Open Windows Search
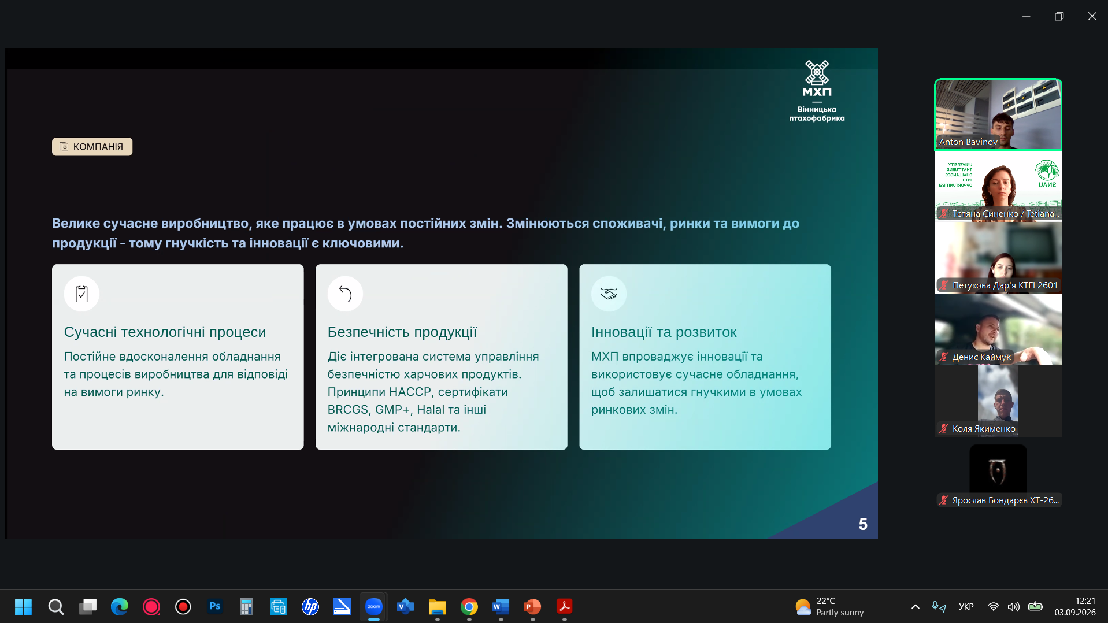 (x=56, y=607)
